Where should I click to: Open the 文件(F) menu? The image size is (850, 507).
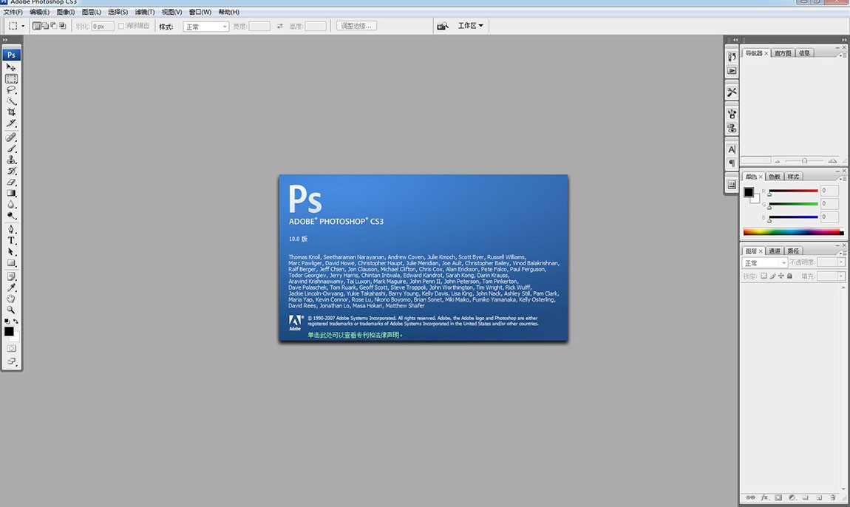point(13,12)
